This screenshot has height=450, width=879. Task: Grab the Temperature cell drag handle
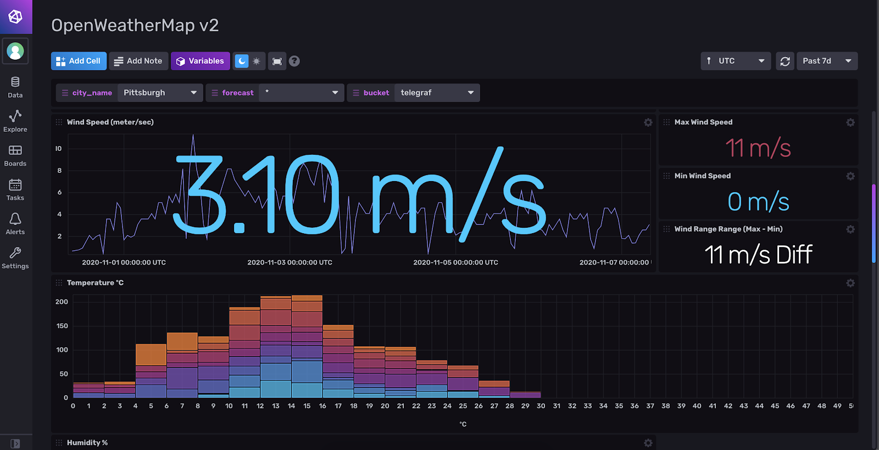coord(59,283)
